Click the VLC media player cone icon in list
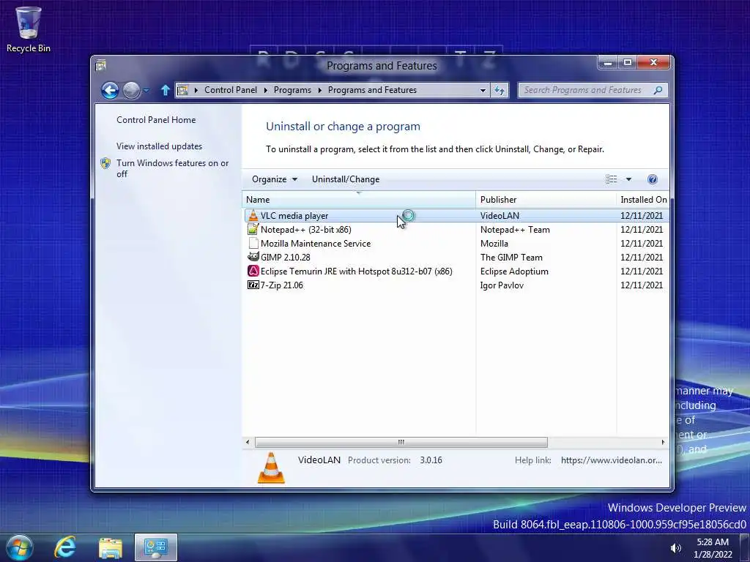The height and width of the screenshot is (562, 750). pyautogui.click(x=253, y=216)
